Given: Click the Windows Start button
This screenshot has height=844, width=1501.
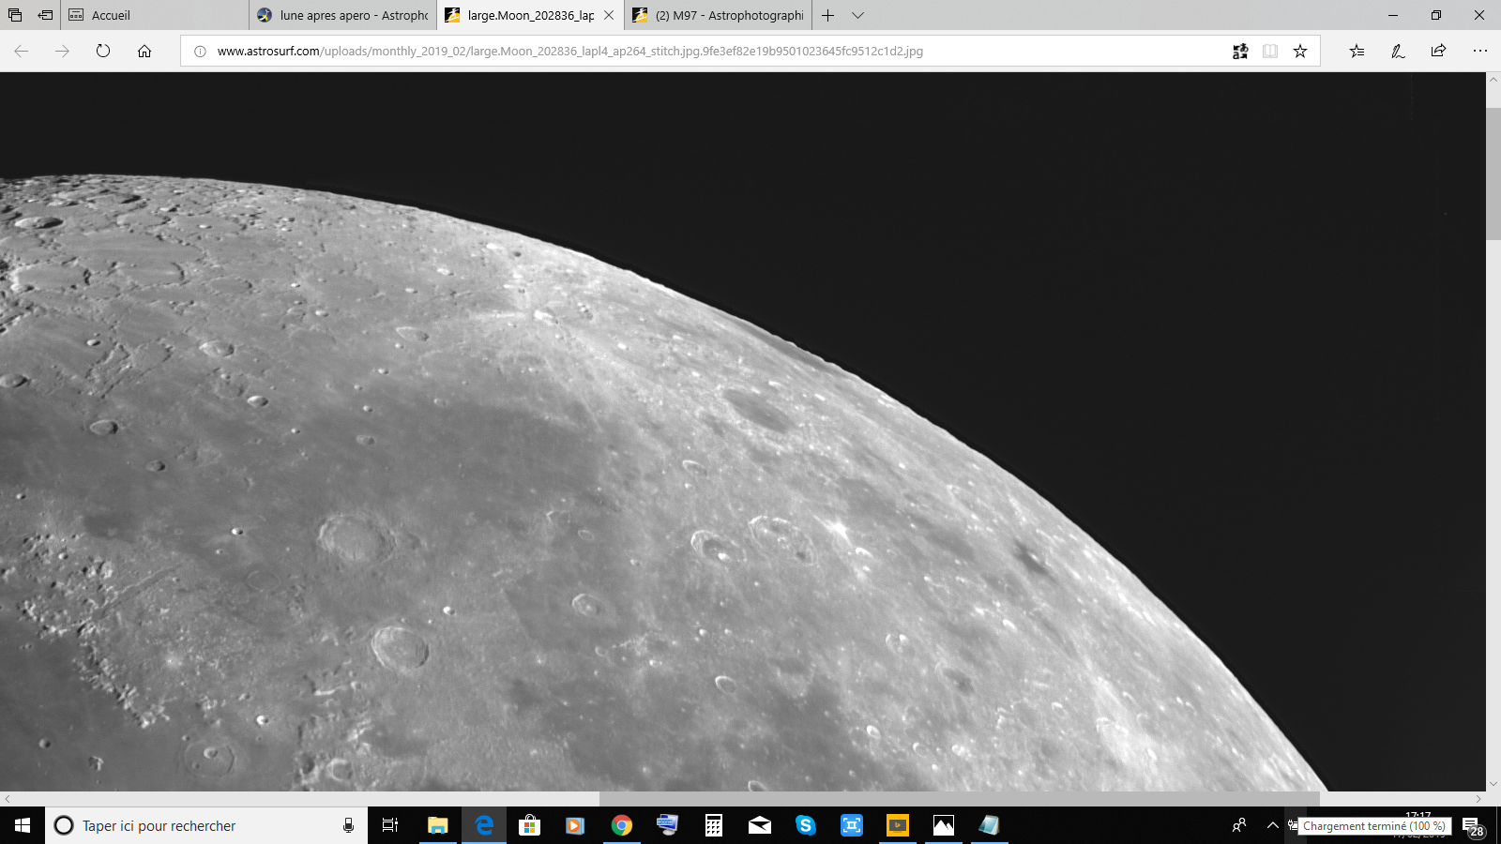Looking at the screenshot, I should pyautogui.click(x=23, y=825).
